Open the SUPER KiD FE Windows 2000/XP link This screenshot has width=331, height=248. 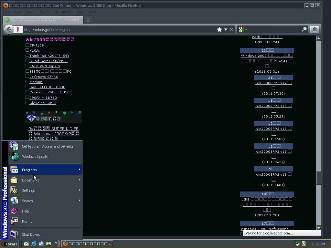pos(54,133)
